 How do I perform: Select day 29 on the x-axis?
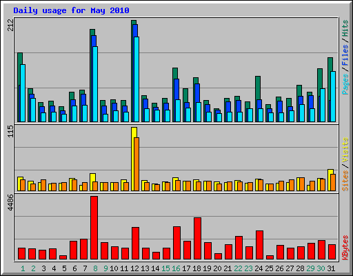pos(310,268)
